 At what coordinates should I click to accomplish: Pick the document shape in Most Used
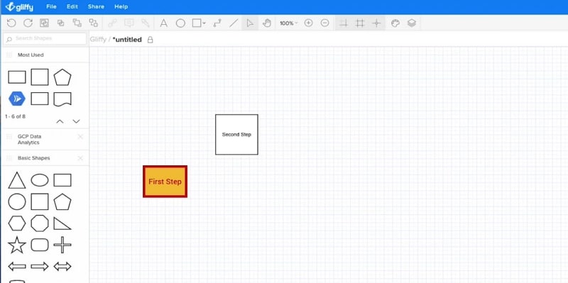62,99
